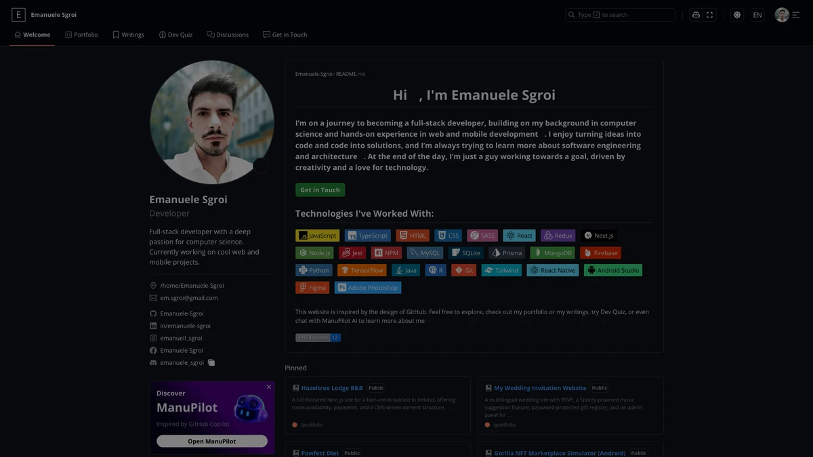The width and height of the screenshot is (813, 457).
Task: Click the React Native technology badge
Action: (552, 270)
